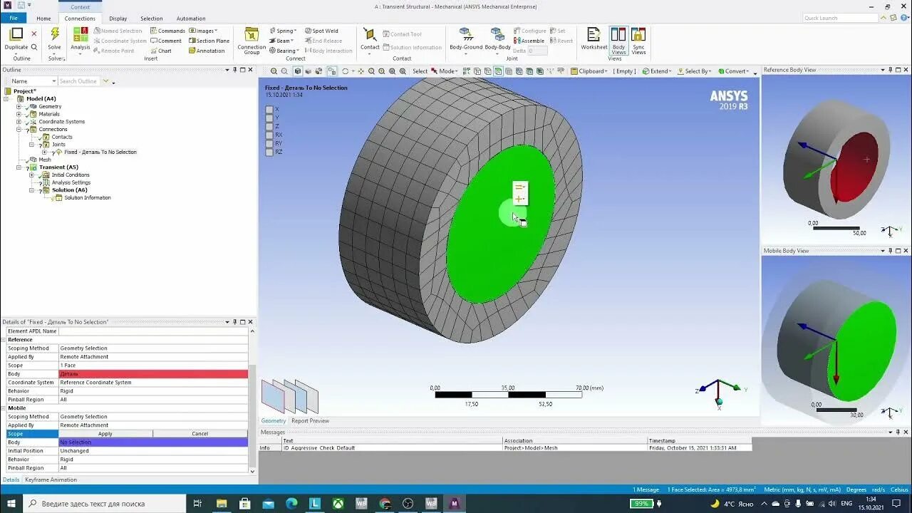
Task: Switch to the Selection ribbon tab
Action: click(x=151, y=19)
